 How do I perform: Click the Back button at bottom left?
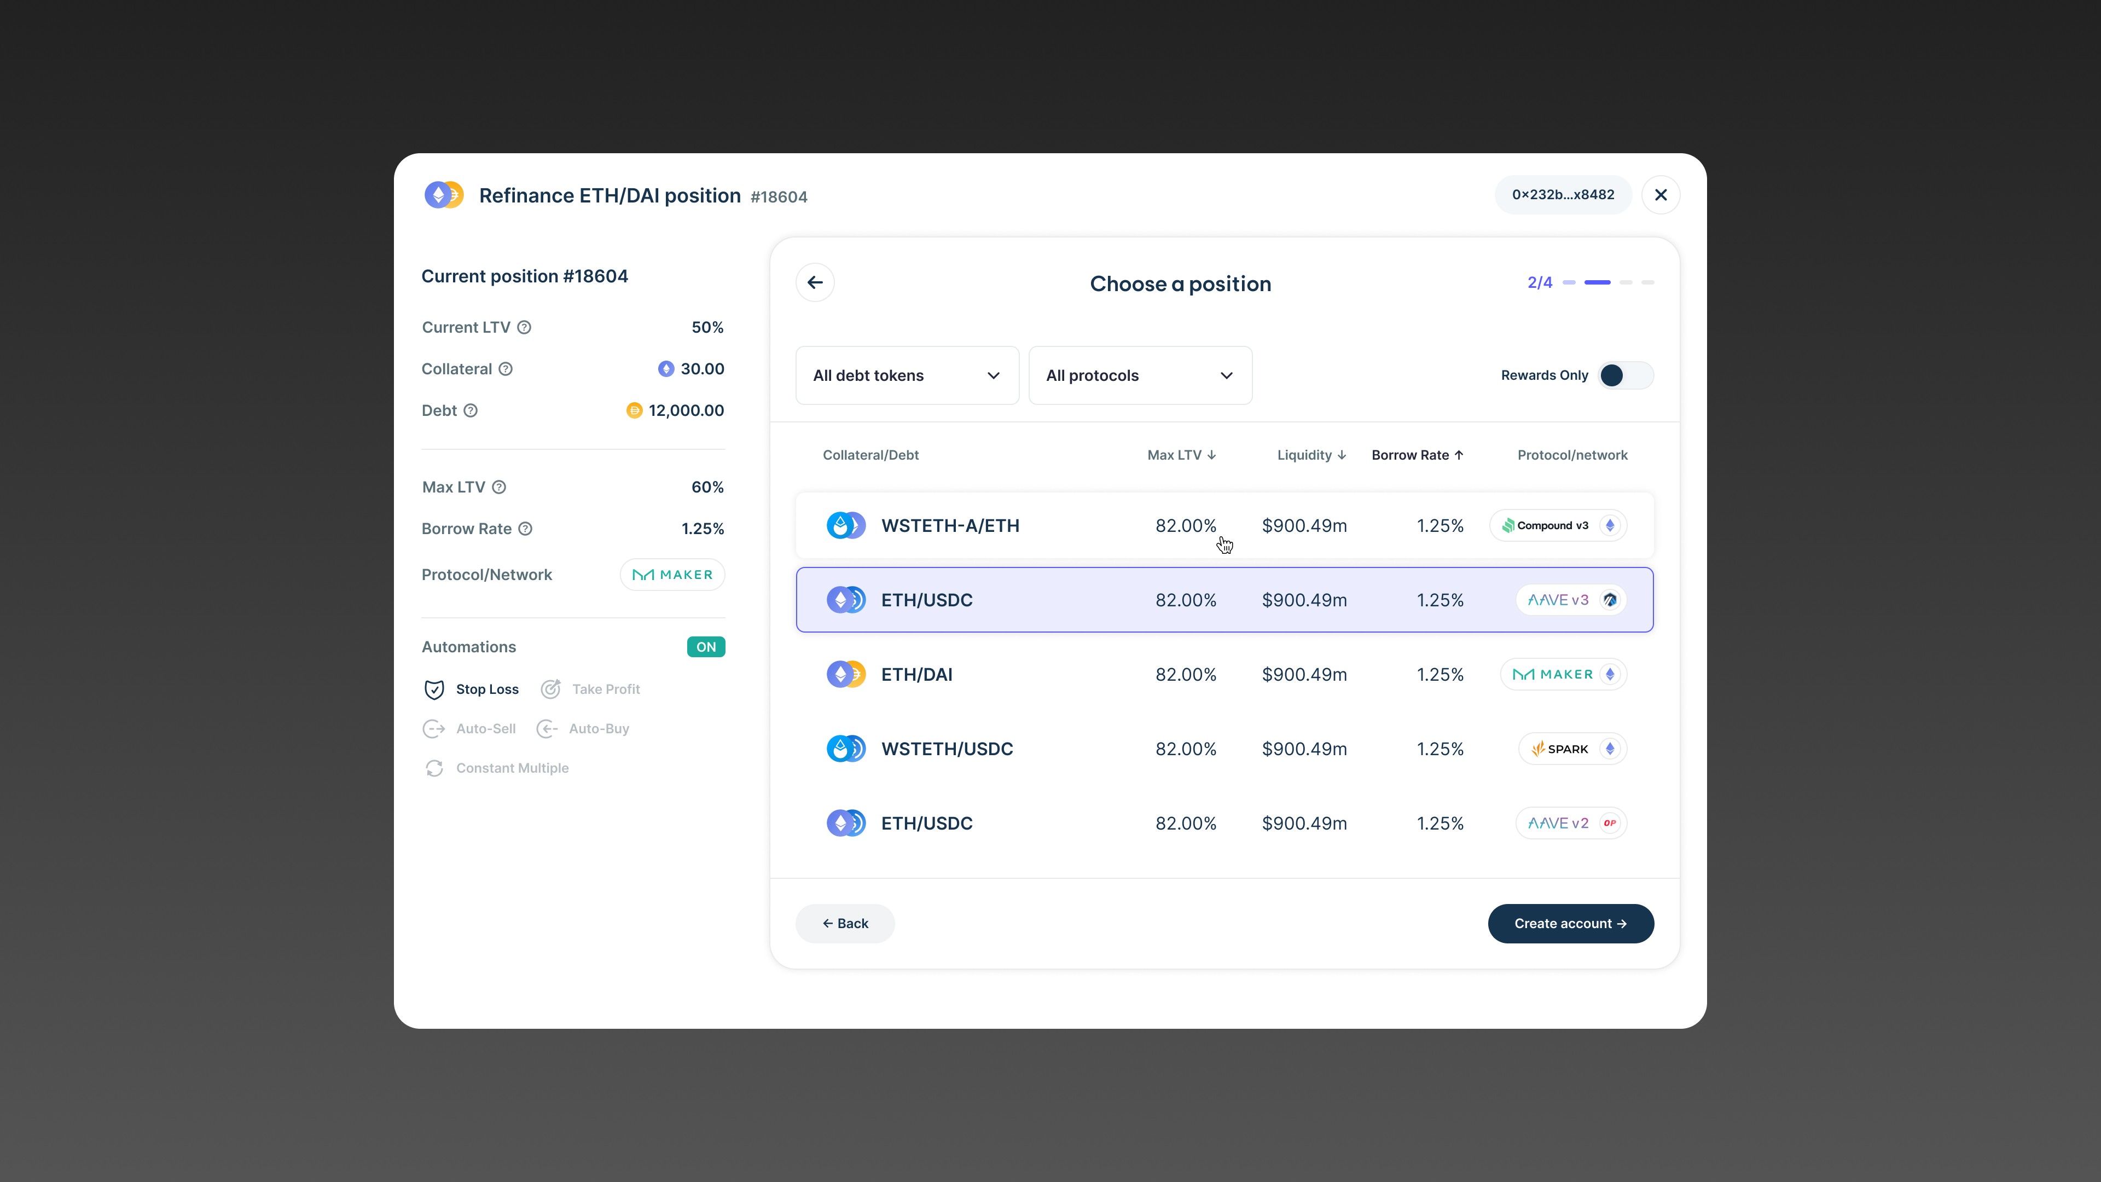(845, 923)
